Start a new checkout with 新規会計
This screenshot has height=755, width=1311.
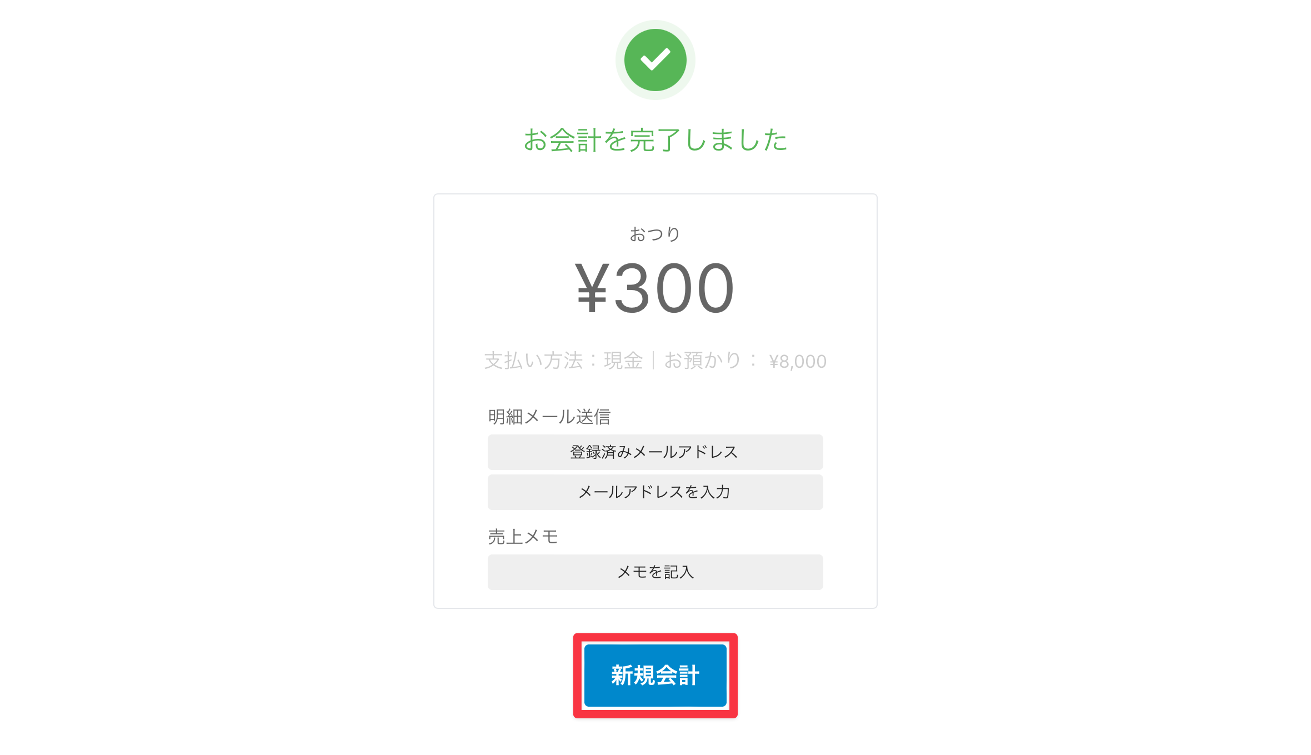pos(655,675)
